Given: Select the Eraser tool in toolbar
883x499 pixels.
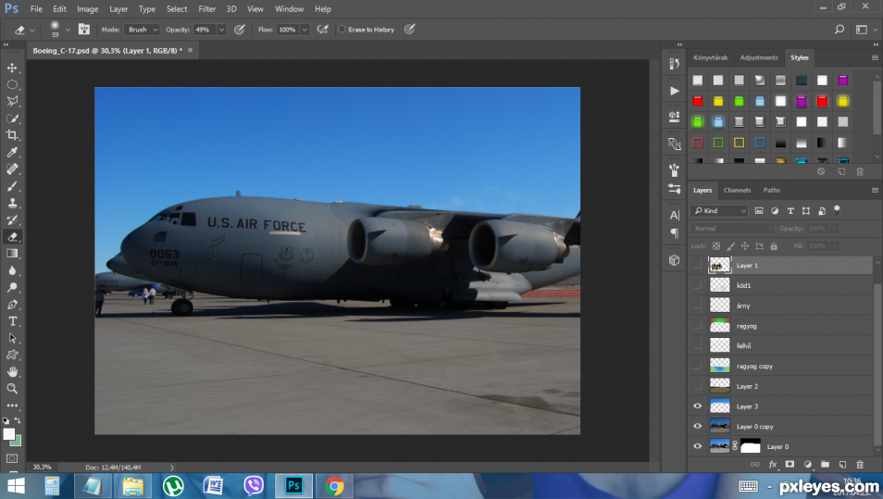Looking at the screenshot, I should 12,237.
